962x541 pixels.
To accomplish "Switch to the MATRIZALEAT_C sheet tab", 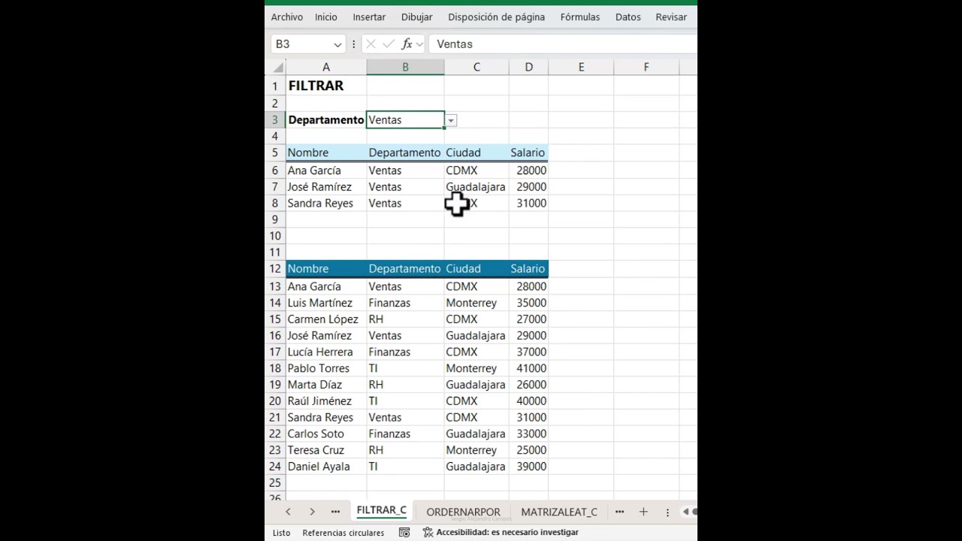I will (x=559, y=512).
